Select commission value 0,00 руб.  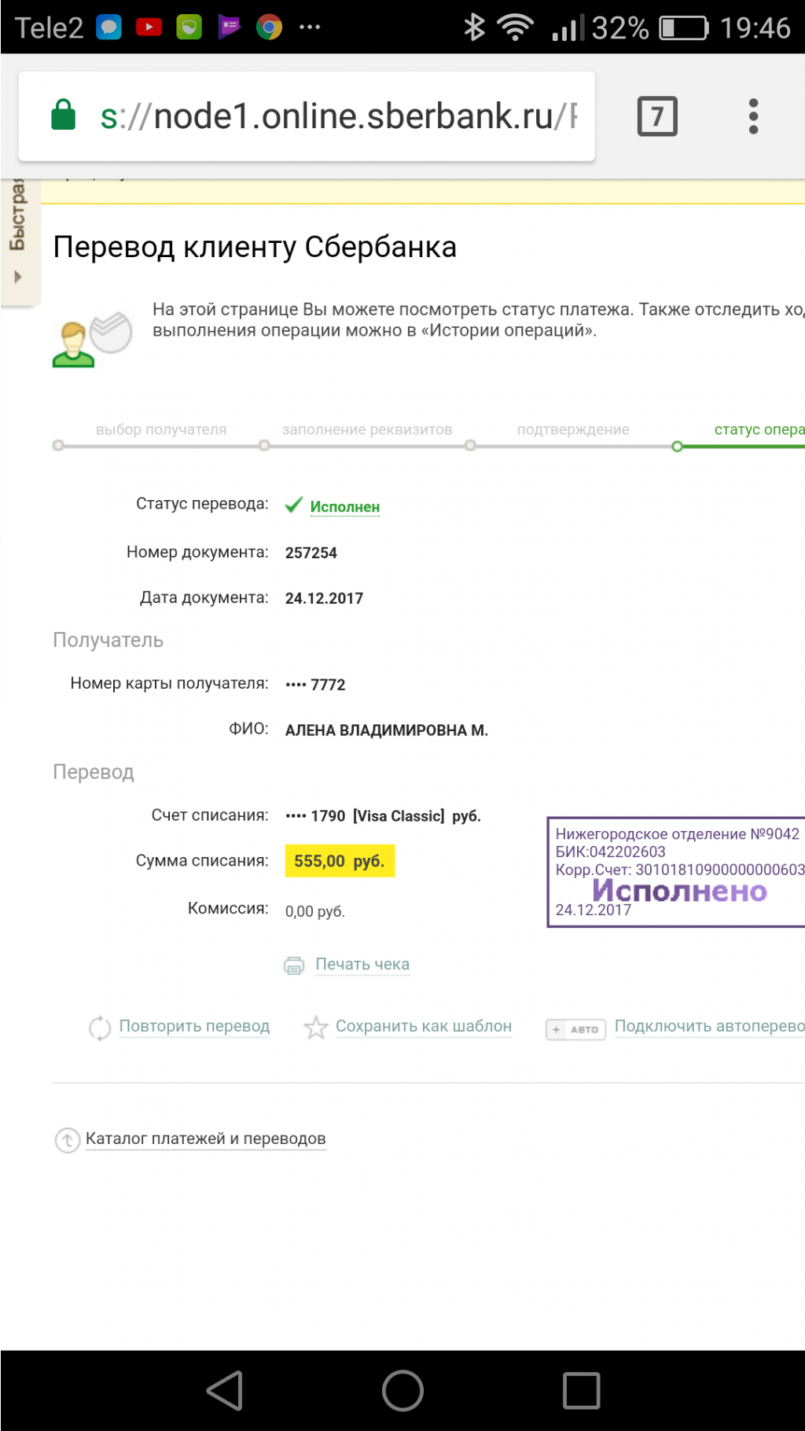pyautogui.click(x=315, y=911)
